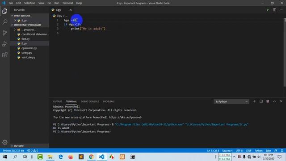
Task: Switch to the Output panel tab
Action: pos(58,102)
